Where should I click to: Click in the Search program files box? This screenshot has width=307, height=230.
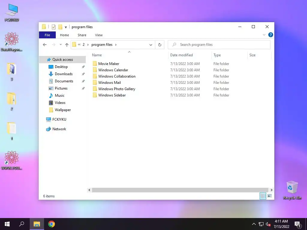point(219,45)
